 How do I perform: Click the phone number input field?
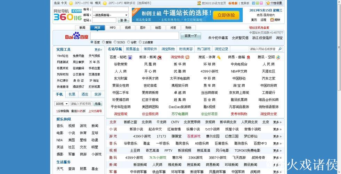coord(81,104)
